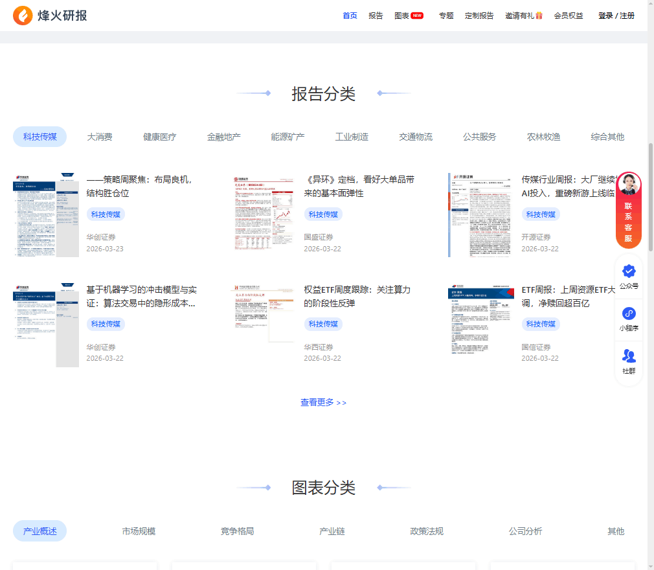The image size is (654, 570).
Task: Click the 科技传媒 tag under 权益ETF周度跟踪
Action: [322, 324]
